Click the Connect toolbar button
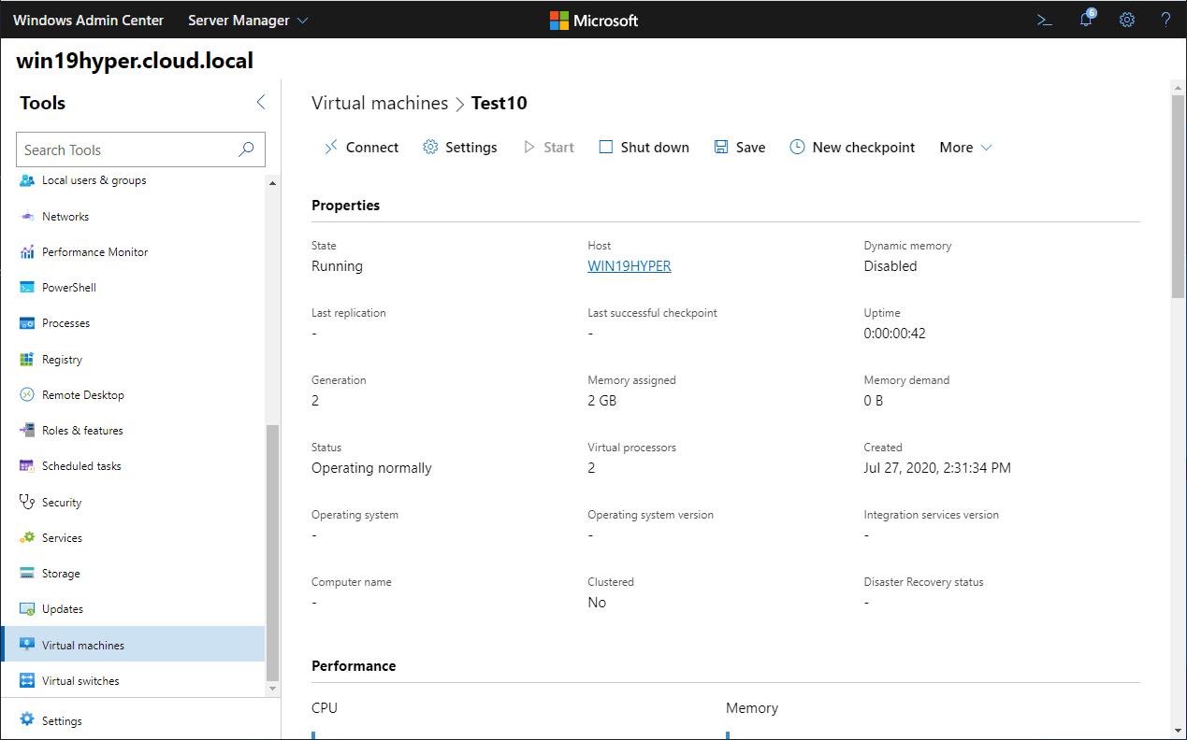 coord(361,148)
